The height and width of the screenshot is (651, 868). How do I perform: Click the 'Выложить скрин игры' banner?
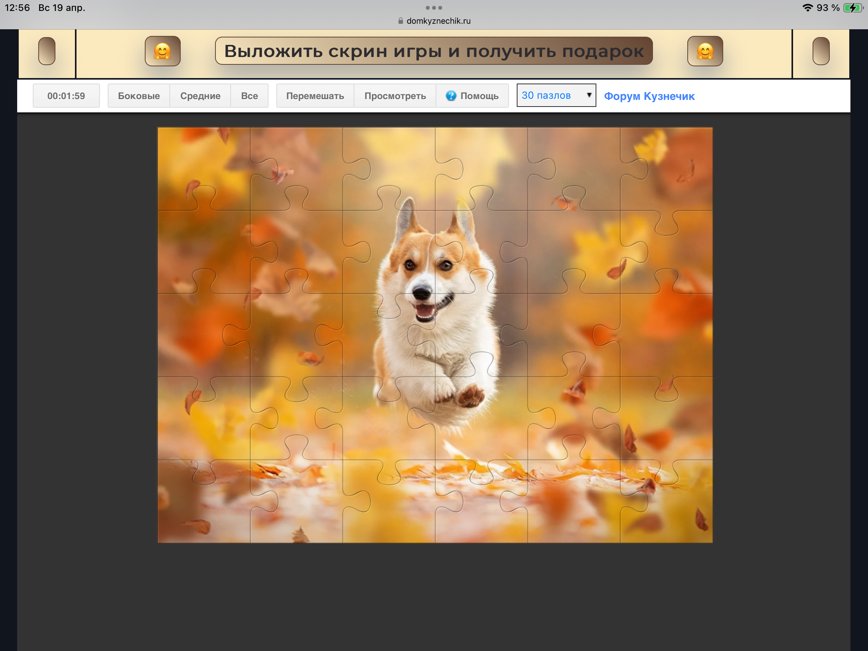(434, 51)
